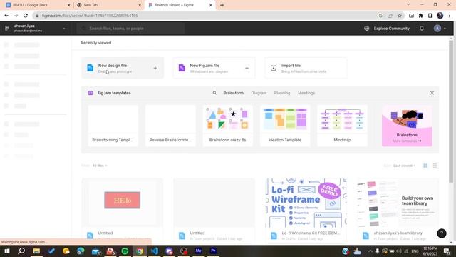Click the plus icon on New FigJam file
Screen dimensions: 456x257
pos(247,68)
